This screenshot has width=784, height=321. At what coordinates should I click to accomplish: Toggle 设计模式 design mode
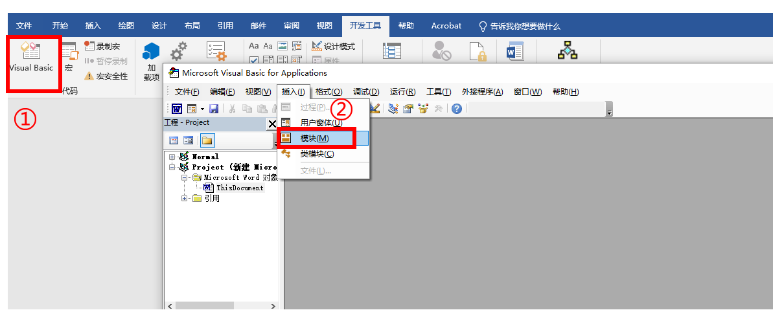(x=333, y=47)
